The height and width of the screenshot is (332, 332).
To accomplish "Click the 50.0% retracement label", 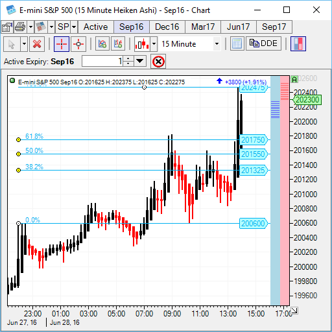I will [34, 150].
